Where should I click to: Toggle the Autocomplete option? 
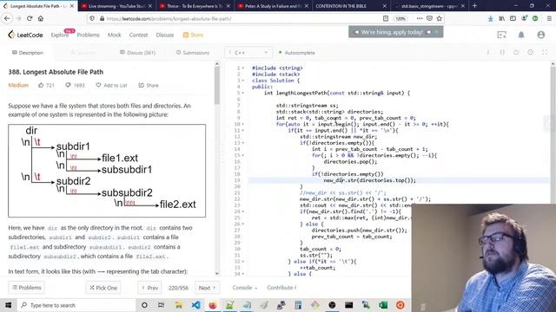pos(297,53)
